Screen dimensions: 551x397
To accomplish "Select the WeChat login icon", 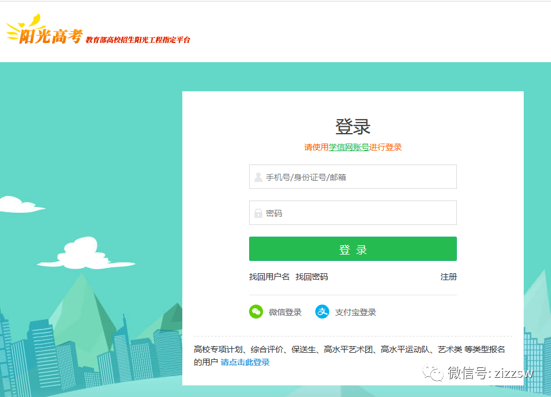I will (x=255, y=312).
